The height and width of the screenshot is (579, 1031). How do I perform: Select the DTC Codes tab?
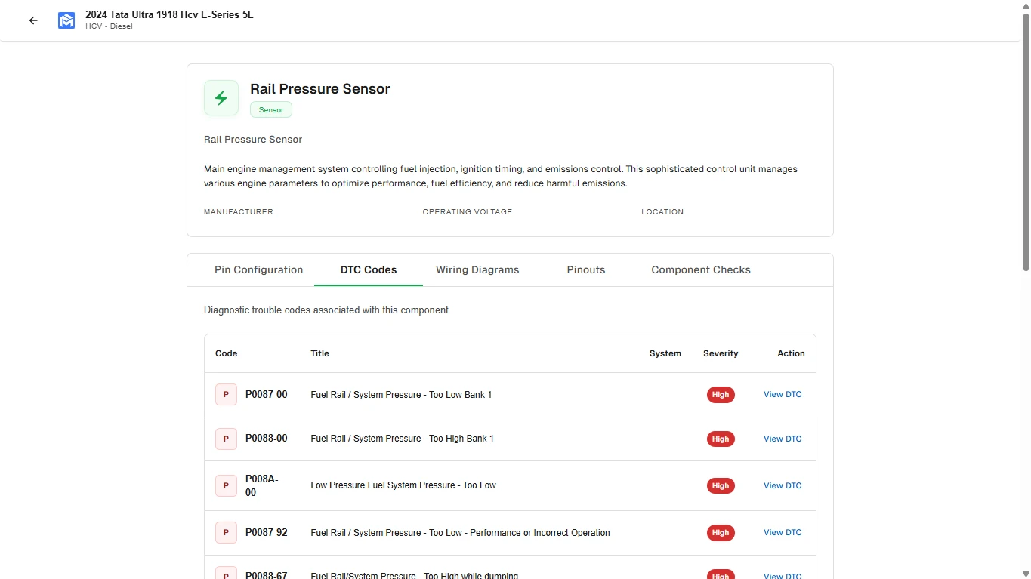369,269
